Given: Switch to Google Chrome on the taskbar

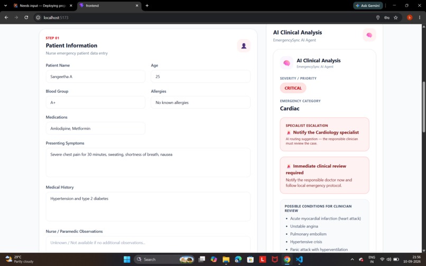Looking at the screenshot, I should (287, 259).
